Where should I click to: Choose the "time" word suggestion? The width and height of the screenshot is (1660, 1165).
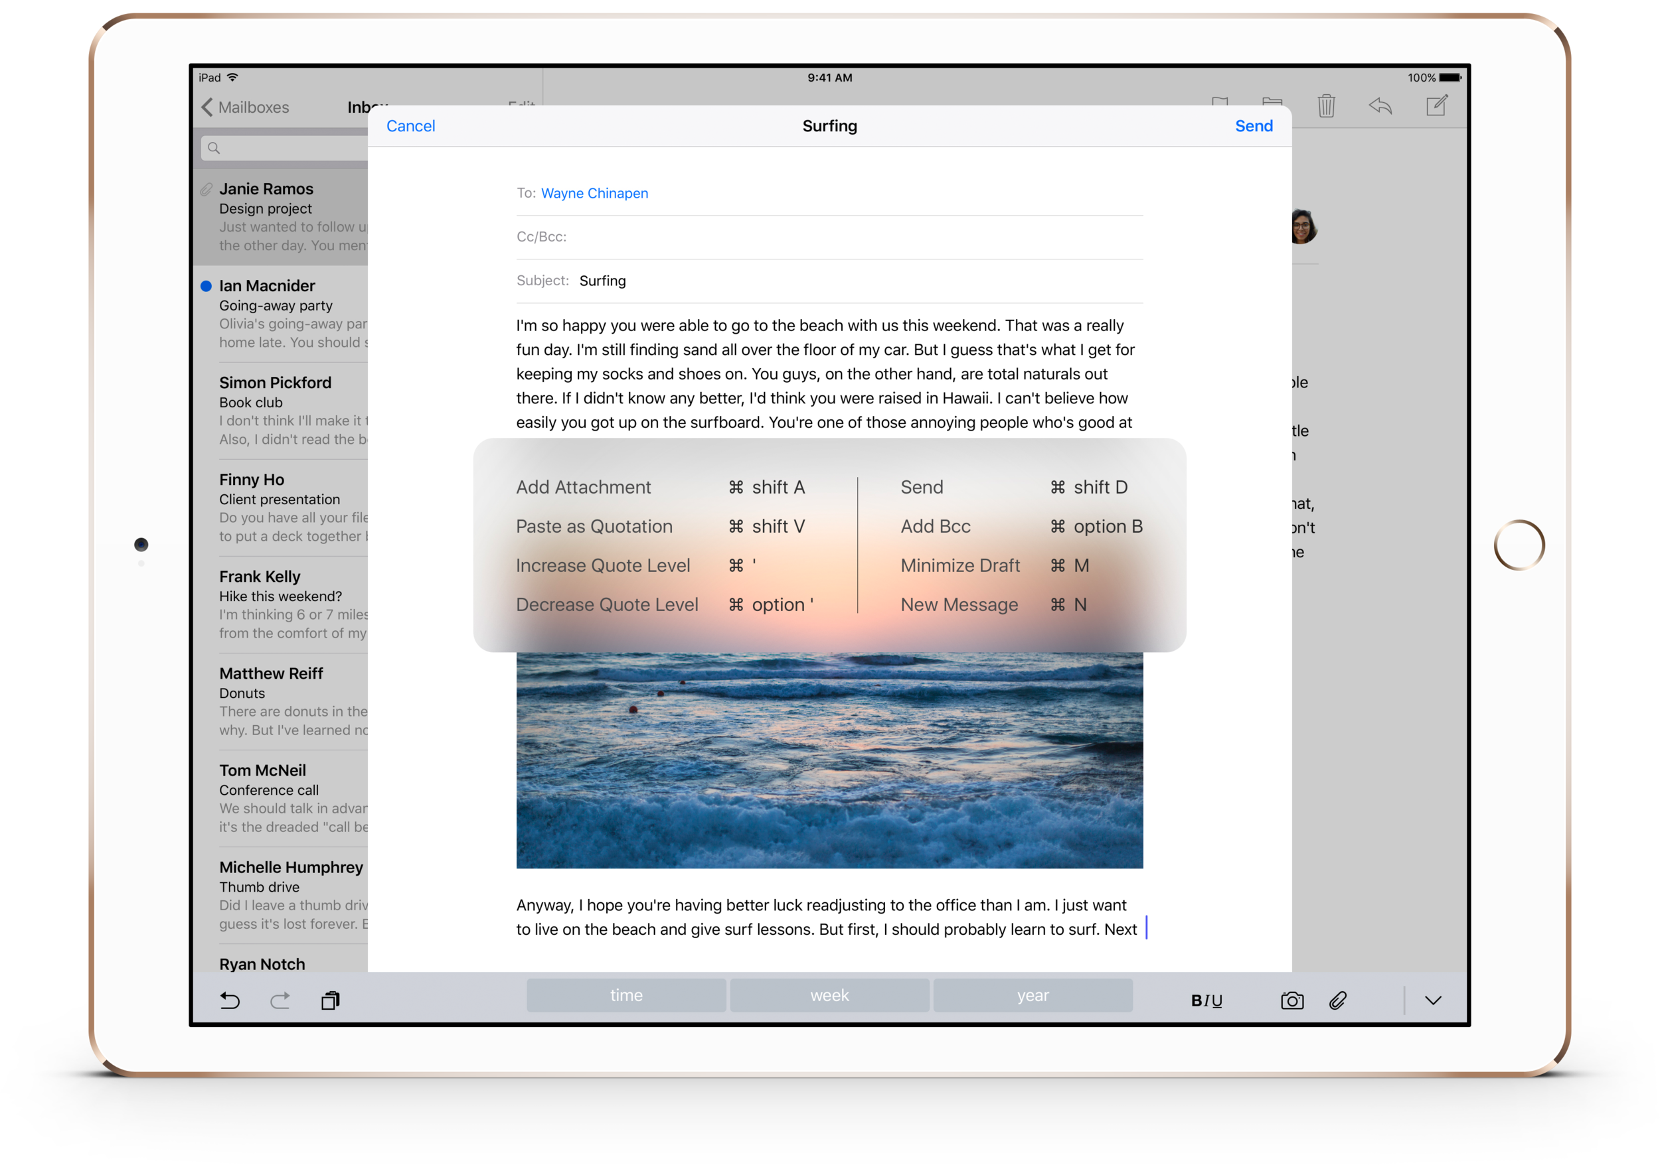pyautogui.click(x=626, y=995)
